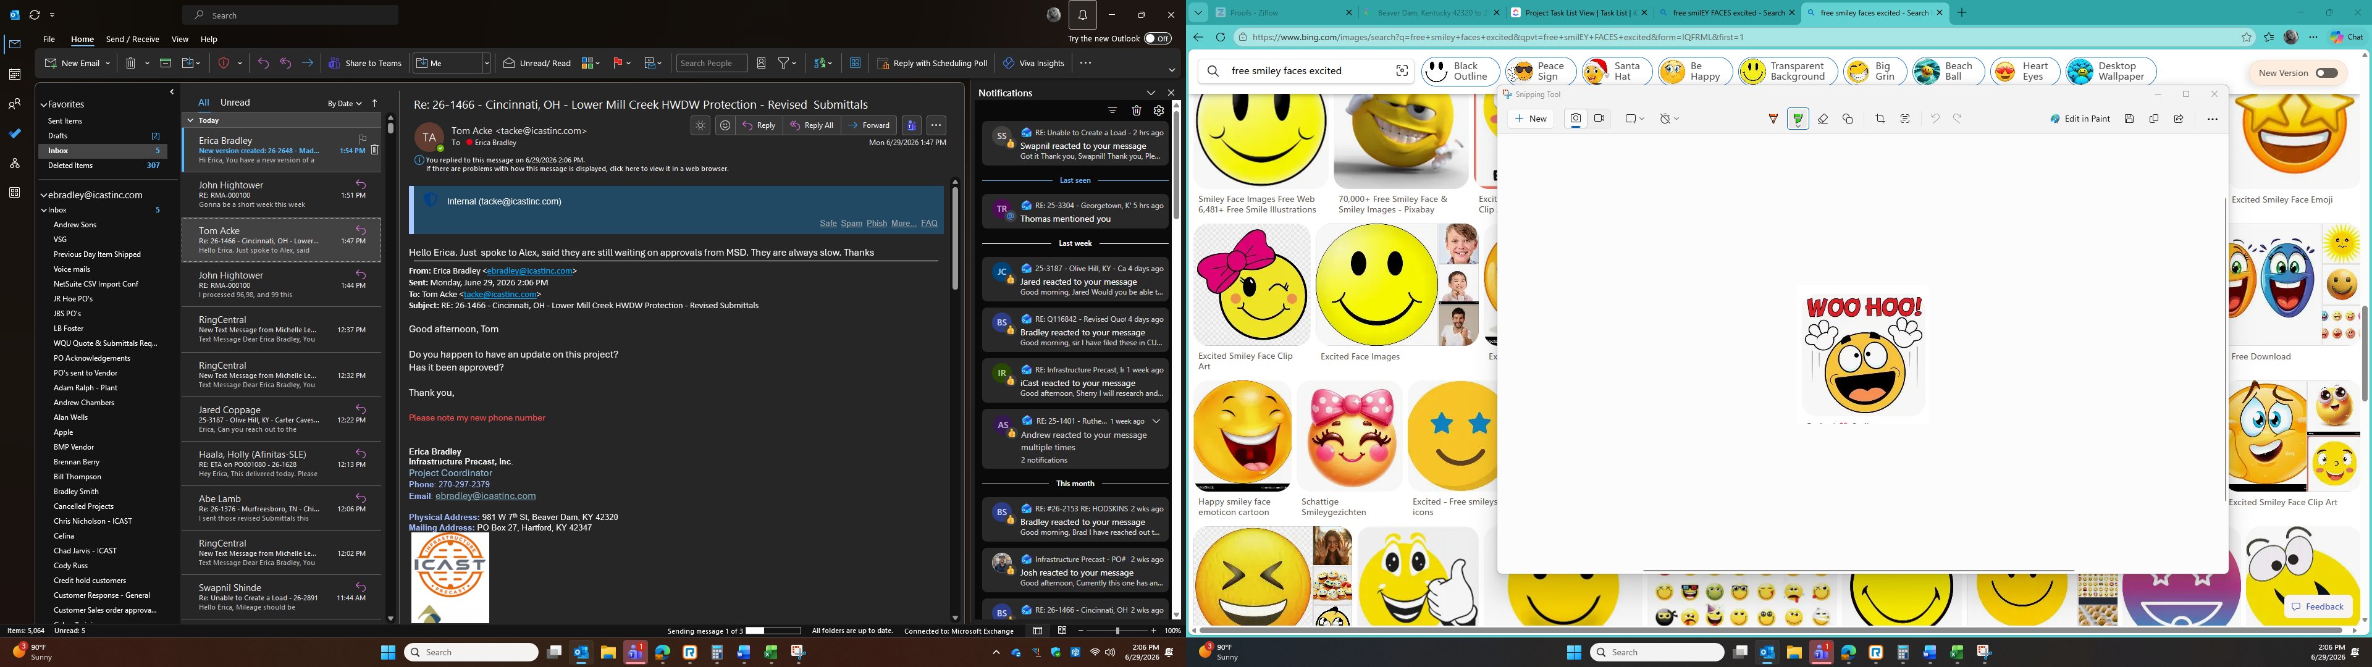Image resolution: width=2372 pixels, height=667 pixels.
Task: Click the smiley reaction icon in email header
Action: [726, 125]
